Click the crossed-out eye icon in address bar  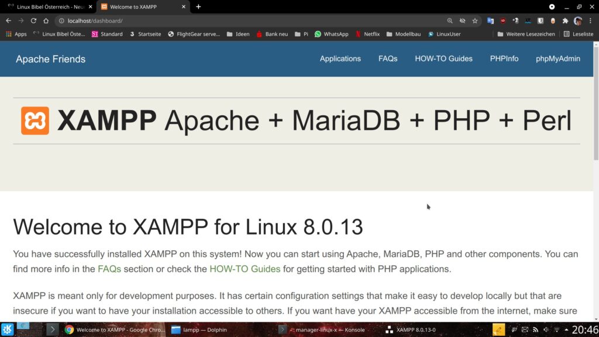462,20
